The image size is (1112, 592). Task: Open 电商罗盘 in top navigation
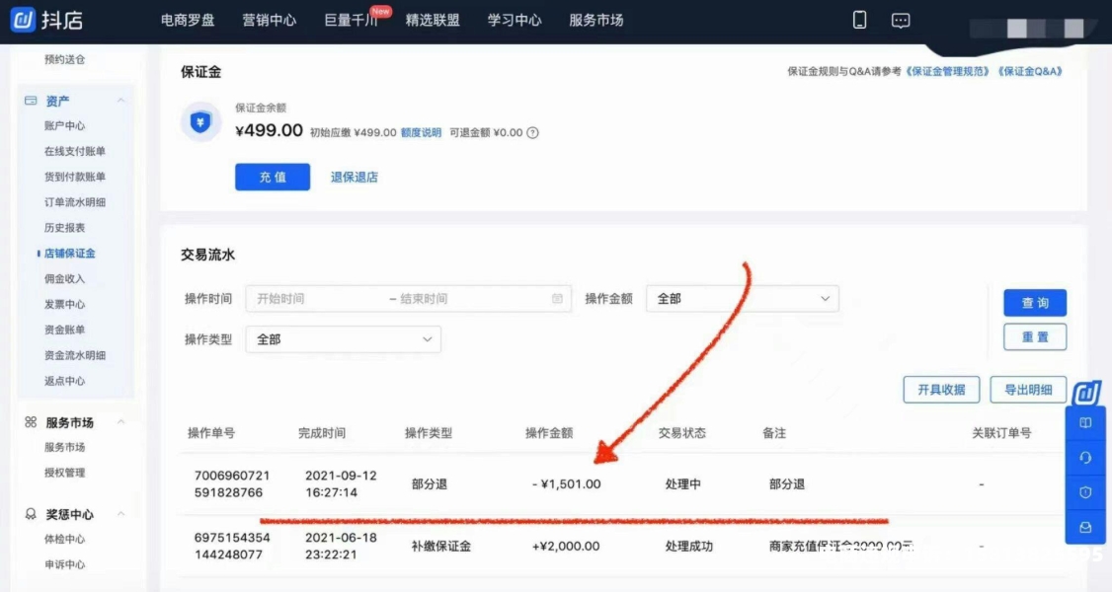pyautogui.click(x=187, y=20)
